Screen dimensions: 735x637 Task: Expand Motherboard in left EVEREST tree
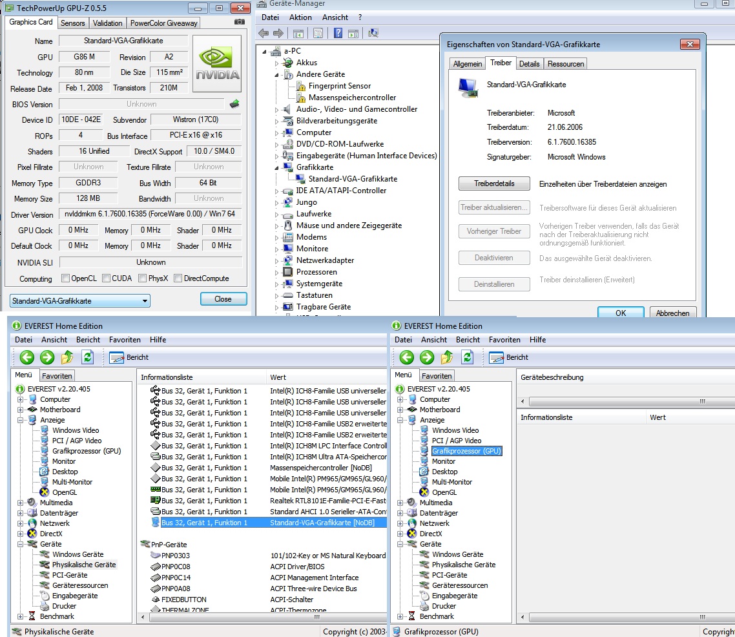coord(20,410)
